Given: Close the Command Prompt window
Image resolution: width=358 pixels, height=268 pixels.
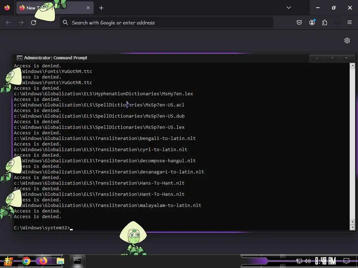Looking at the screenshot, I should (346, 58).
